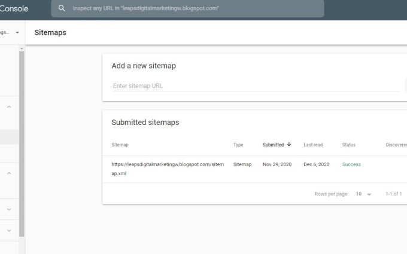Click the Sitemap column header
The width and height of the screenshot is (407, 254).
pyautogui.click(x=120, y=145)
